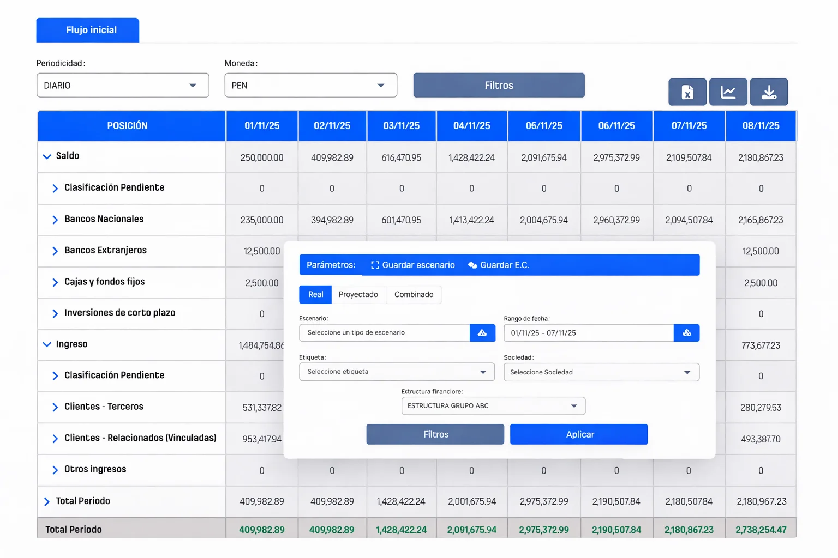Screen dimensions: 838x558
Task: Click the icon button beside Rango de fecha
Action: (x=686, y=333)
